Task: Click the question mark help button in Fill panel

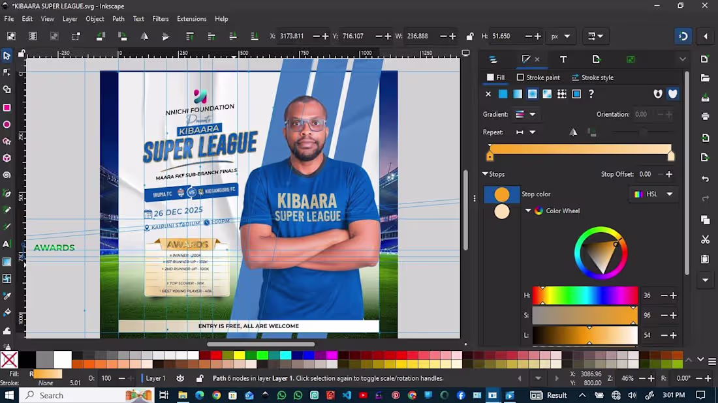Action: coord(591,94)
